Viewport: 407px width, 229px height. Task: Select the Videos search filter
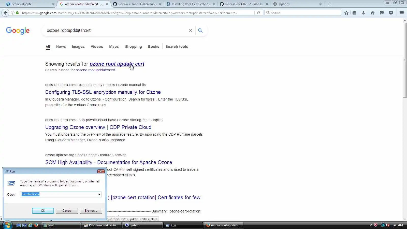point(97,47)
